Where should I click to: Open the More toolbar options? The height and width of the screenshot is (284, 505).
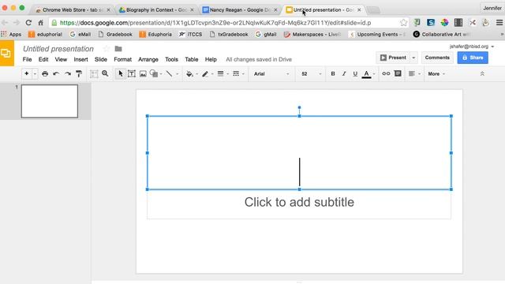(436, 73)
